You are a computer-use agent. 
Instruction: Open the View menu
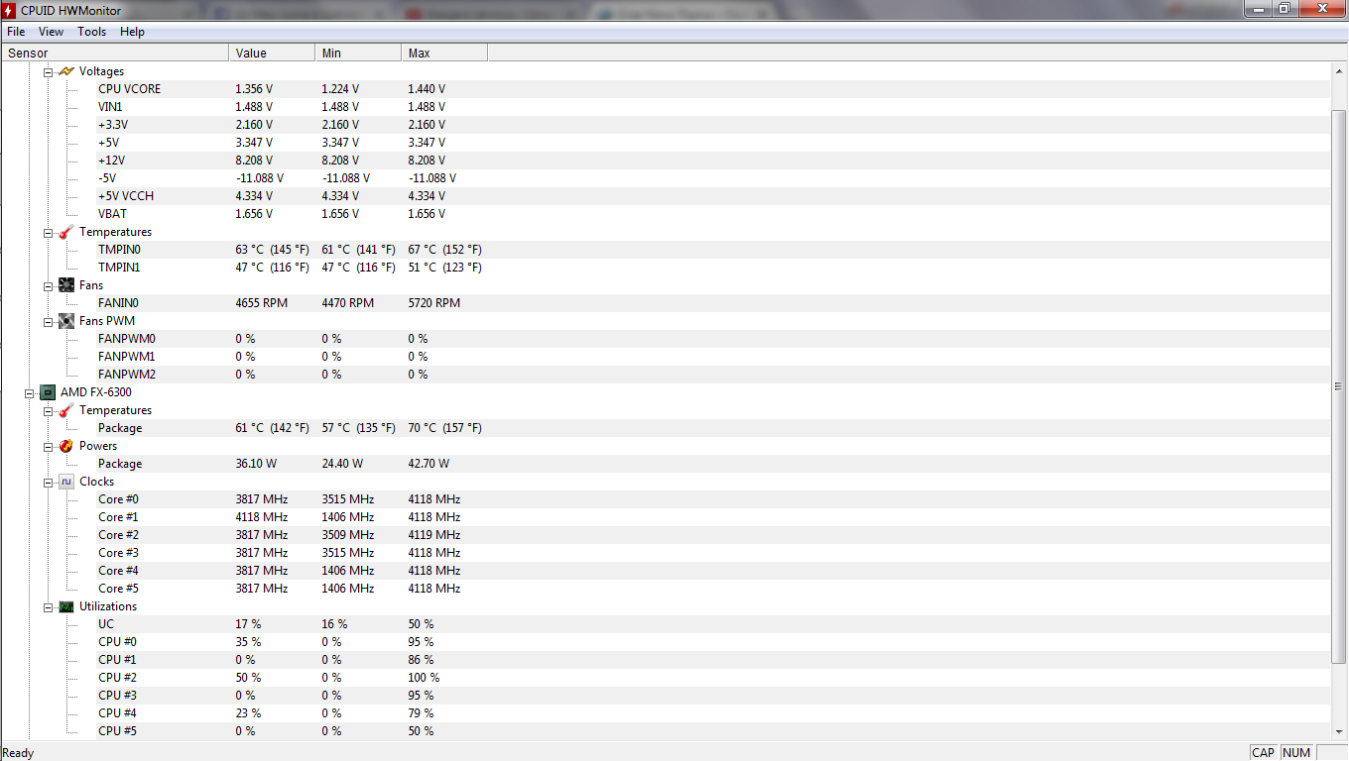[x=51, y=32]
